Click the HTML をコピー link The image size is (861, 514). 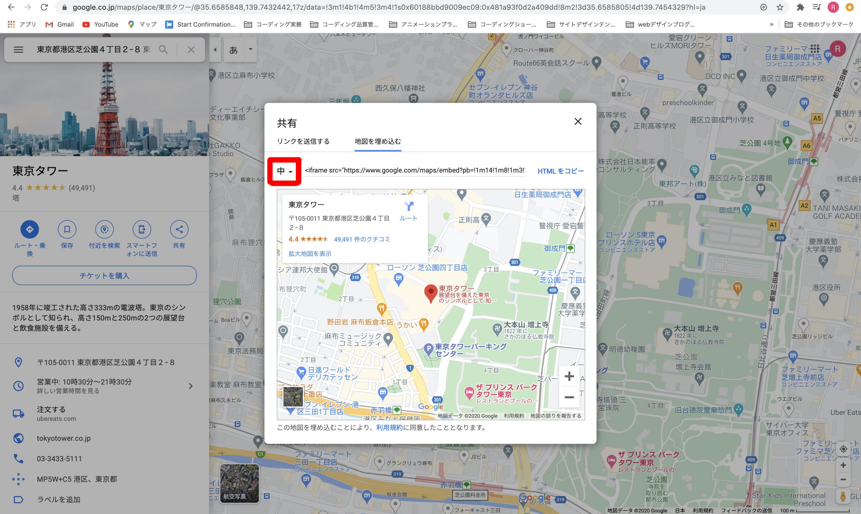tap(560, 171)
